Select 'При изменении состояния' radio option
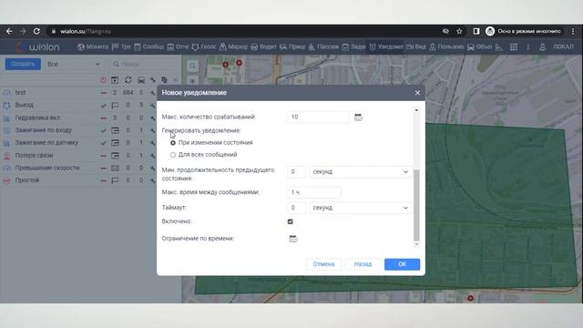Screen dimensions: 583x328 pyautogui.click(x=173, y=143)
